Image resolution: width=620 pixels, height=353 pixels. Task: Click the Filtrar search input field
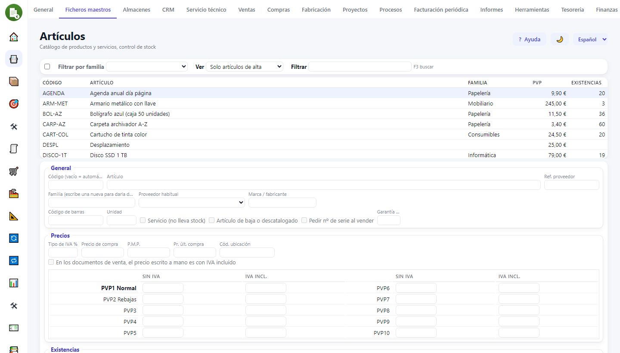tap(360, 67)
